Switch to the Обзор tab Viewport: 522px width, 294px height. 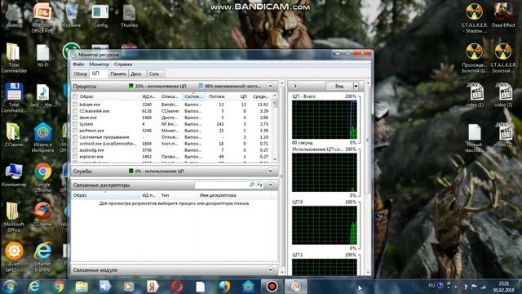click(x=80, y=73)
